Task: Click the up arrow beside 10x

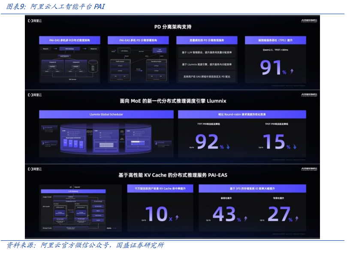Action: click(x=177, y=218)
